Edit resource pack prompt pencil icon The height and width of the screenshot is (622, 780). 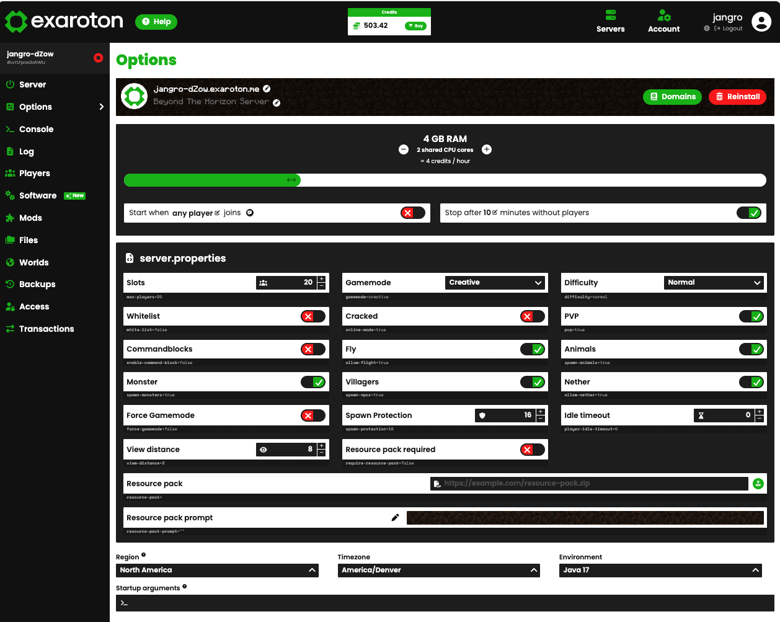coord(395,518)
